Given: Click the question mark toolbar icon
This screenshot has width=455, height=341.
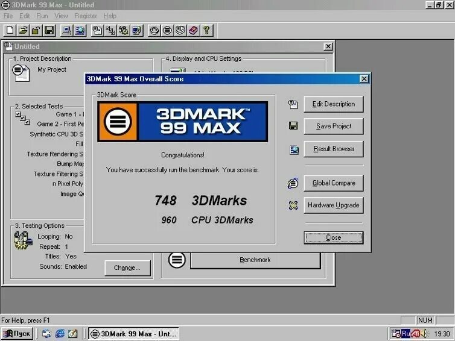Looking at the screenshot, I should (x=206, y=30).
